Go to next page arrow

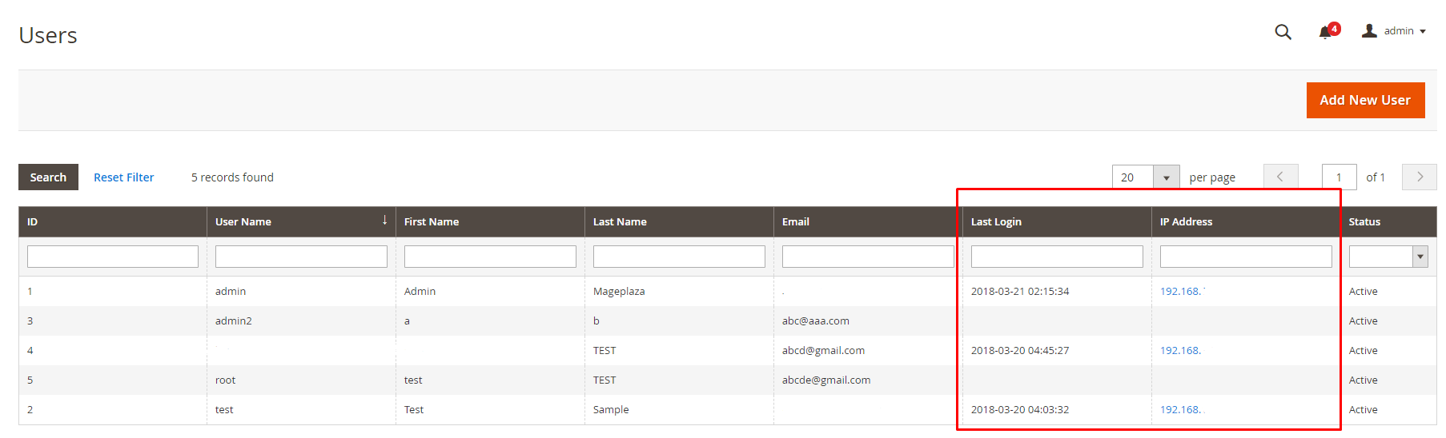pos(1420,177)
